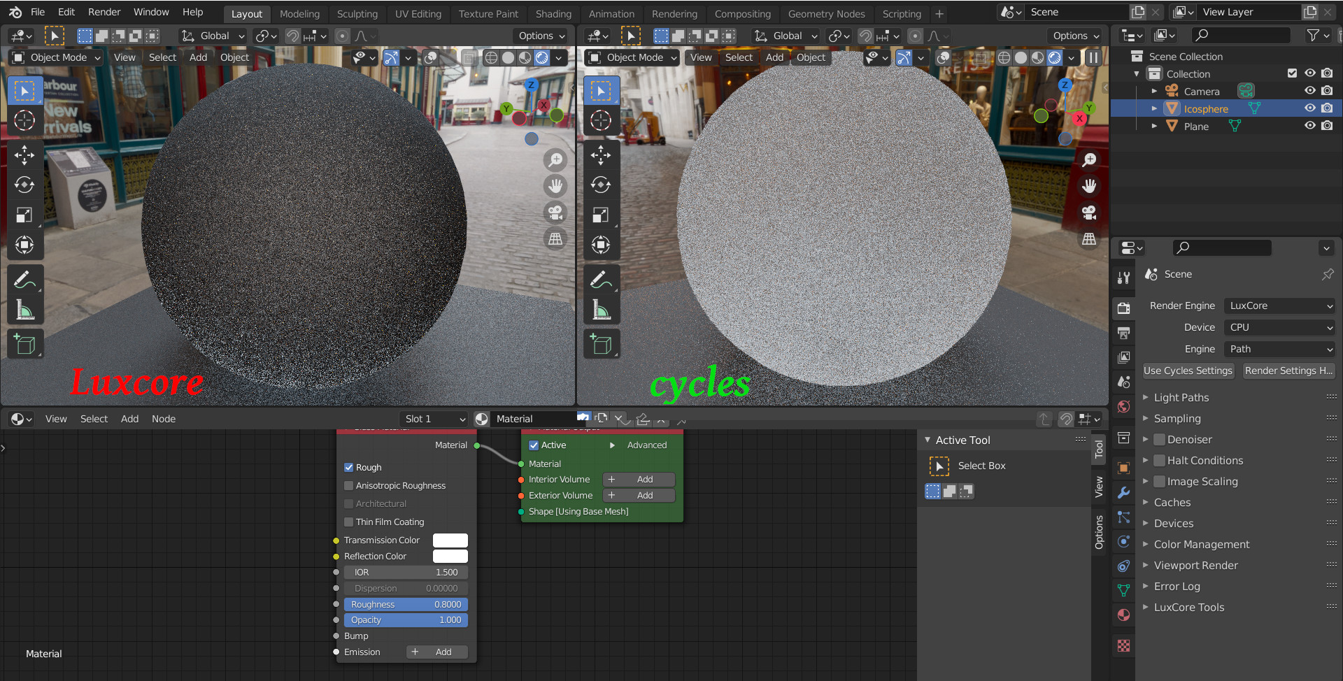Click the Add button for Emission
Image resolution: width=1343 pixels, height=681 pixels.
(x=436, y=652)
